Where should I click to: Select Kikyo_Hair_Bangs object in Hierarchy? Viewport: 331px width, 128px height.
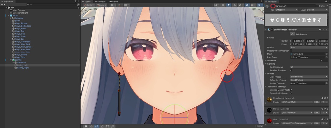coord(23,47)
